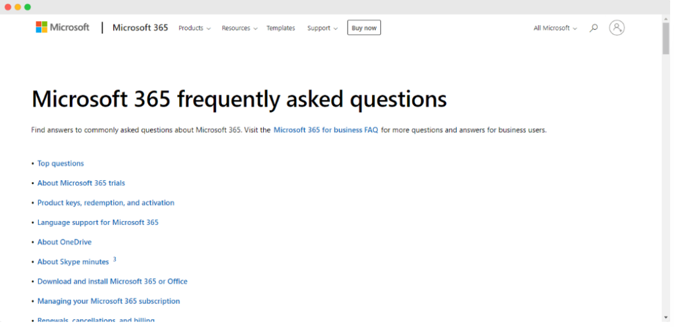Viewport: 674px width, 327px height.
Task: Expand the All Microsoft dropdown
Action: coord(555,28)
